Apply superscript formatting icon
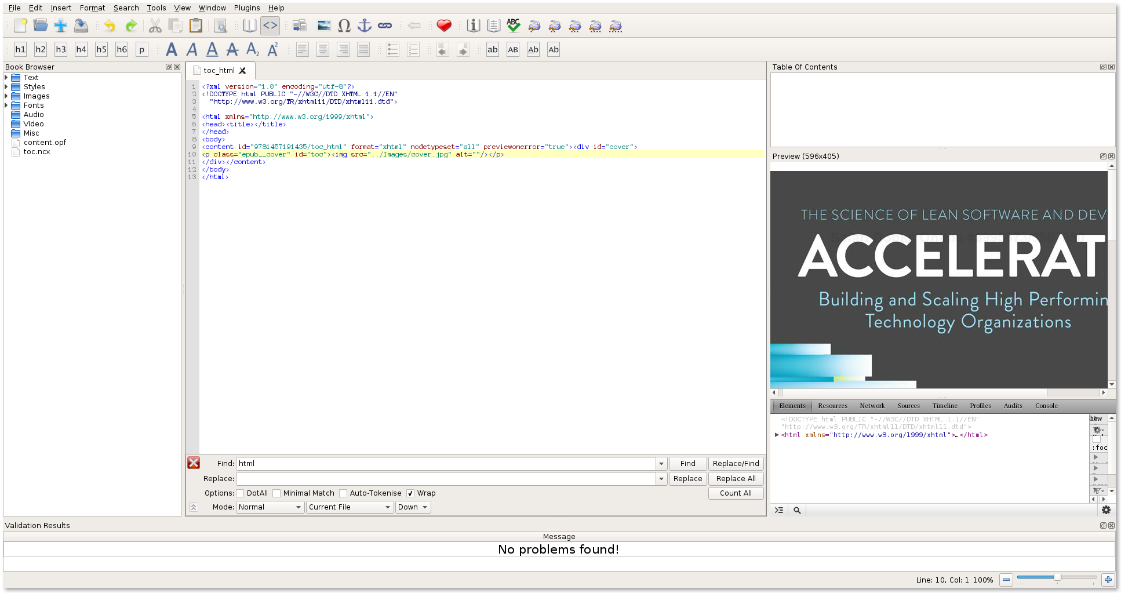 point(273,49)
